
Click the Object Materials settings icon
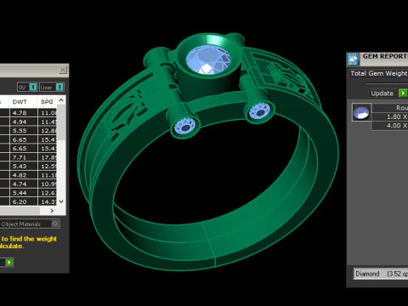point(55,224)
